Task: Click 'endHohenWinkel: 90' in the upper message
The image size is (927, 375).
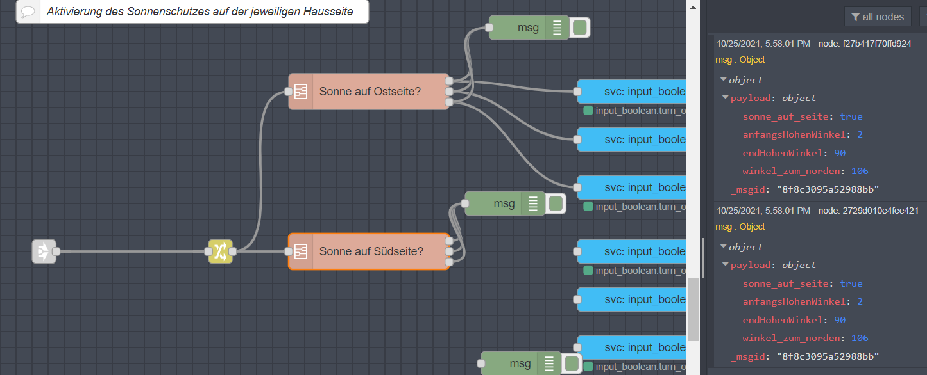Action: 794,153
